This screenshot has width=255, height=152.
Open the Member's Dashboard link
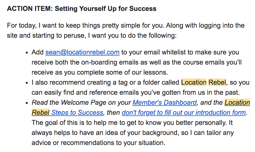[x=164, y=103]
